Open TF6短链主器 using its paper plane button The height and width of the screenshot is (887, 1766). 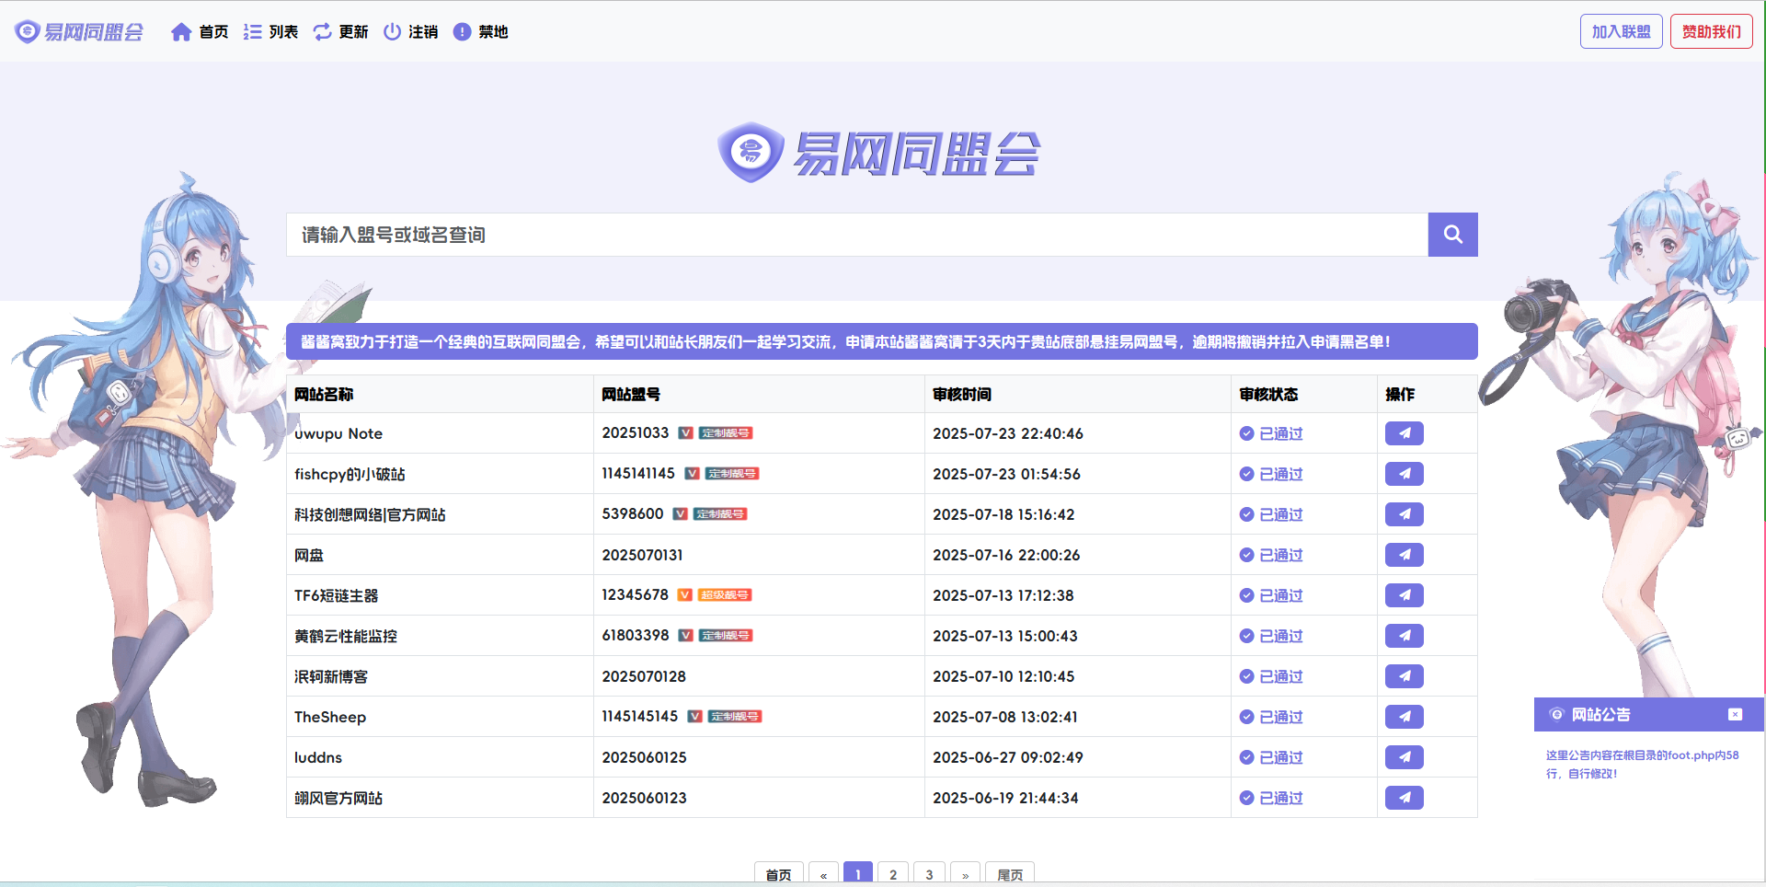1404,595
